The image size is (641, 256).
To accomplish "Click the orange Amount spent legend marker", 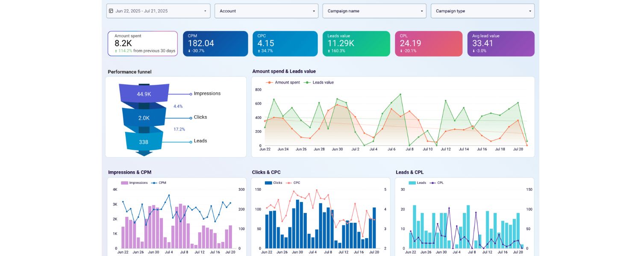I will click(x=268, y=82).
